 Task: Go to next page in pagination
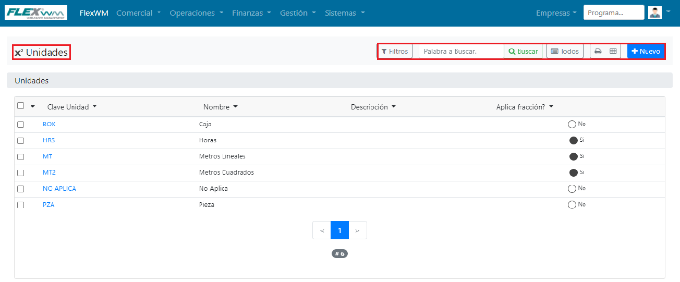(358, 230)
